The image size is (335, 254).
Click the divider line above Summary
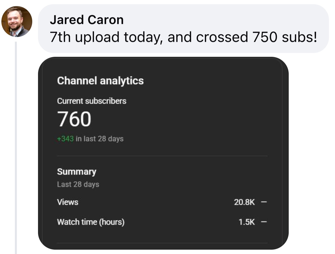coord(162,156)
